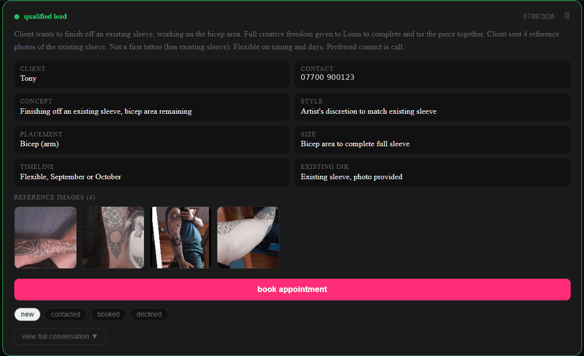Expand view full conversation

60,336
